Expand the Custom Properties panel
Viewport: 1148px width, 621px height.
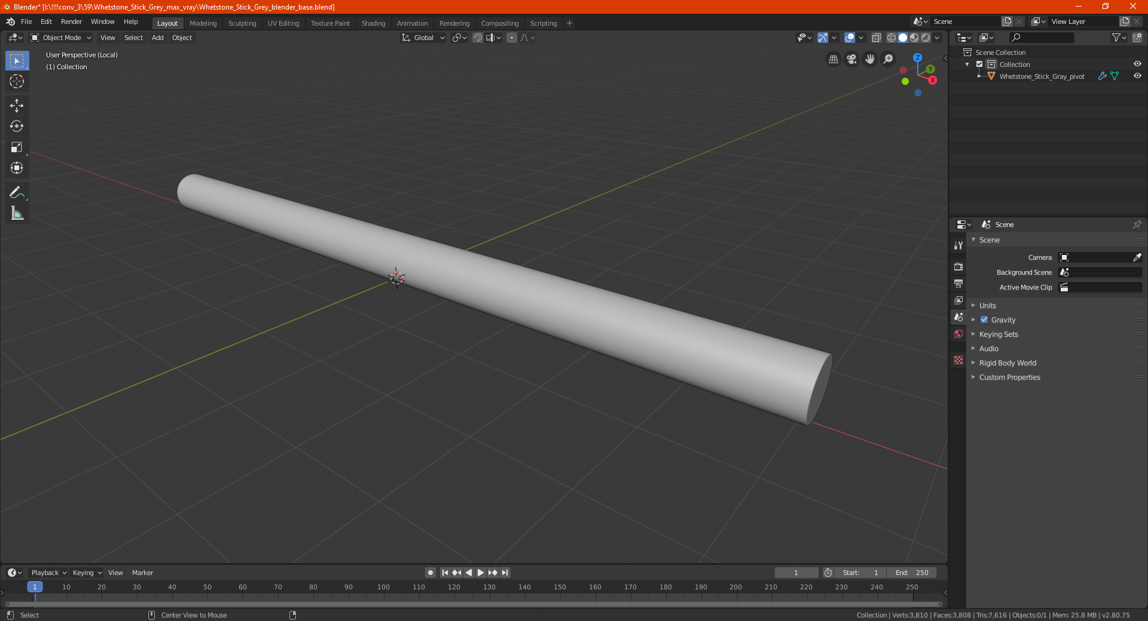1009,377
